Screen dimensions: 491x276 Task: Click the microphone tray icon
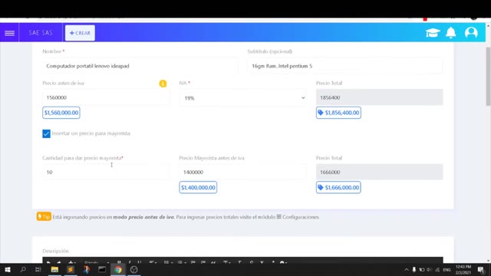[414, 270]
